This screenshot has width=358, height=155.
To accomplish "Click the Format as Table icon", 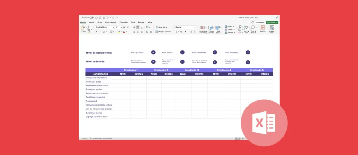I will 211,28.
